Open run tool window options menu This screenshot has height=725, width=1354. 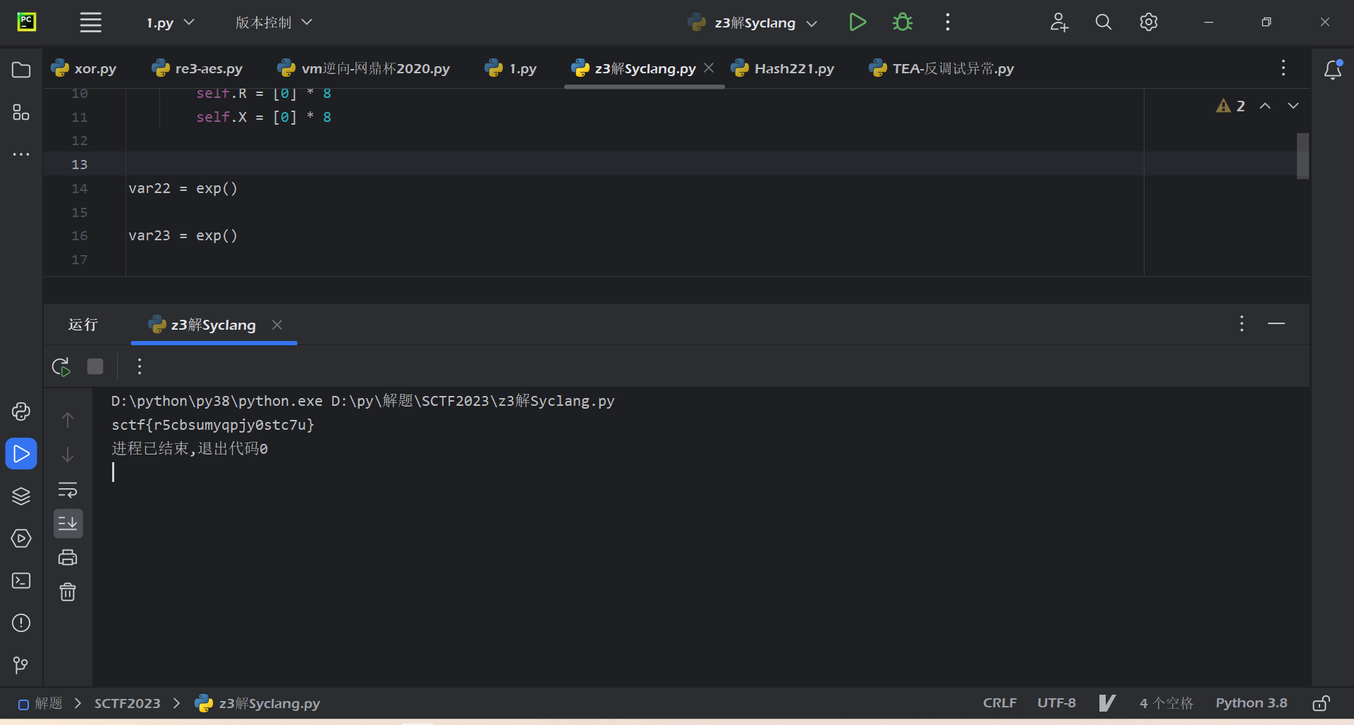[1242, 324]
